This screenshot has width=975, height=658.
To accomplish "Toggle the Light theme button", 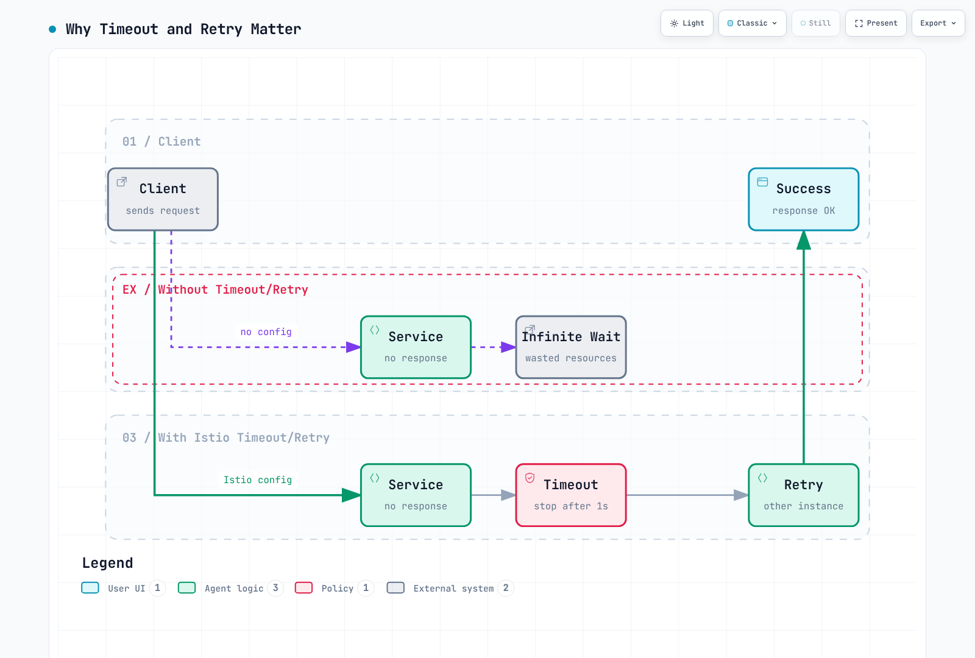I will [x=687, y=23].
